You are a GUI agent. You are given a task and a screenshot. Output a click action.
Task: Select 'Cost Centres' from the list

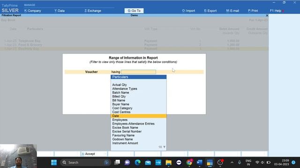coord(139,112)
